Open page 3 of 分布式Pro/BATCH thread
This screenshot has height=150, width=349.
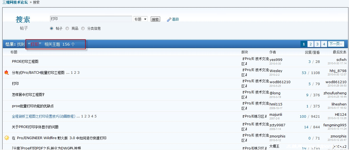click(78, 73)
